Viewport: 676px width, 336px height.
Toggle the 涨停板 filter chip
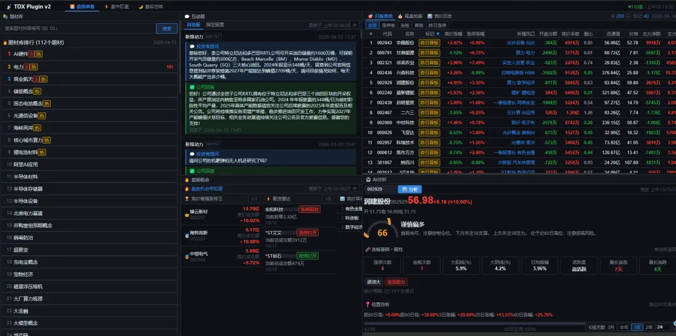click(389, 26)
